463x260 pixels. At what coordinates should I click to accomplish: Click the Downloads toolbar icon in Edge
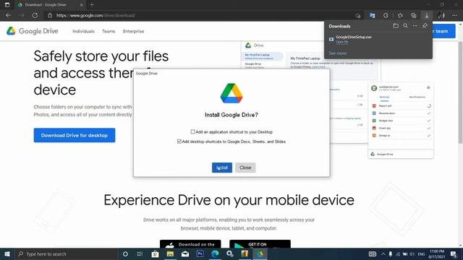tap(427, 15)
